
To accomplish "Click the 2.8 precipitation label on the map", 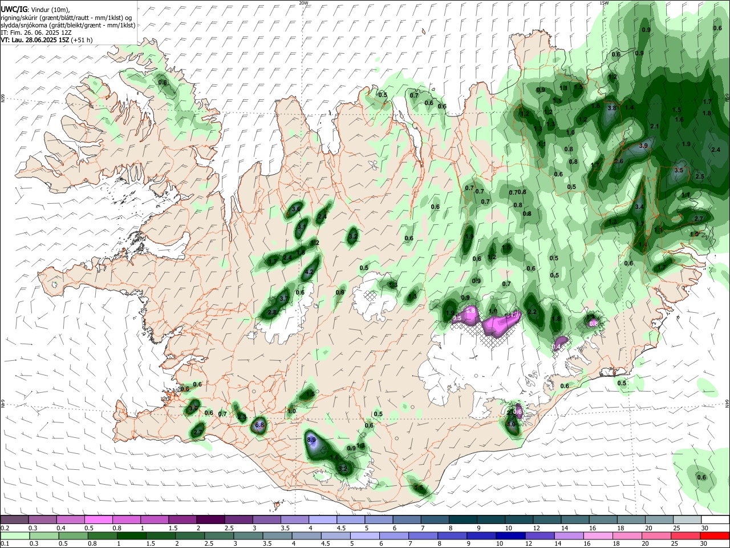I will click(272, 312).
